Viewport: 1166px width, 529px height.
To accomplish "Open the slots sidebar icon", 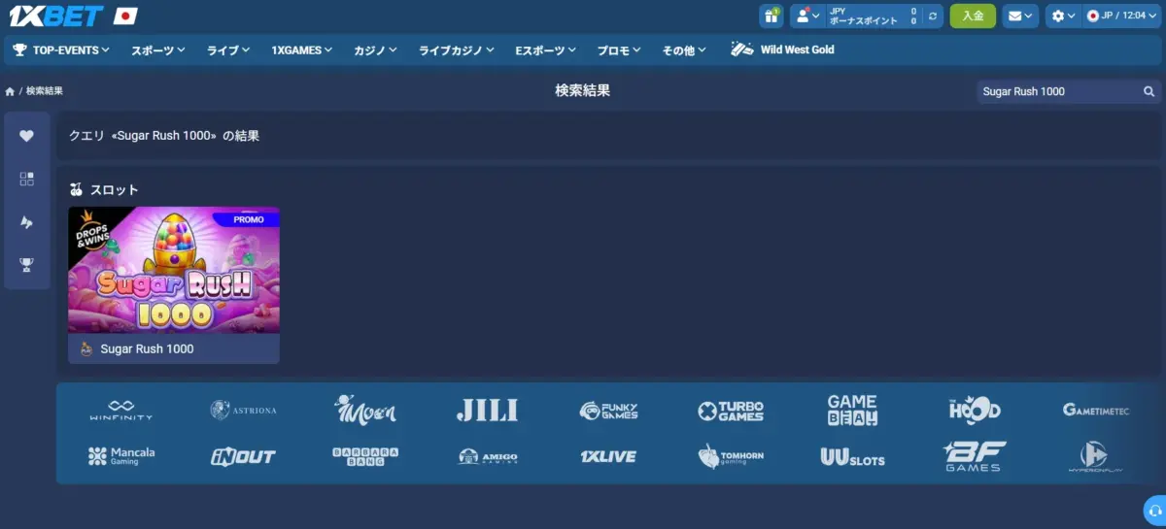I will click(x=26, y=222).
